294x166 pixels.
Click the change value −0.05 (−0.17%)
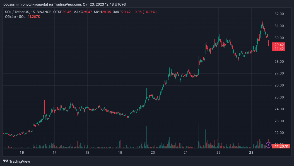[x=144, y=12]
